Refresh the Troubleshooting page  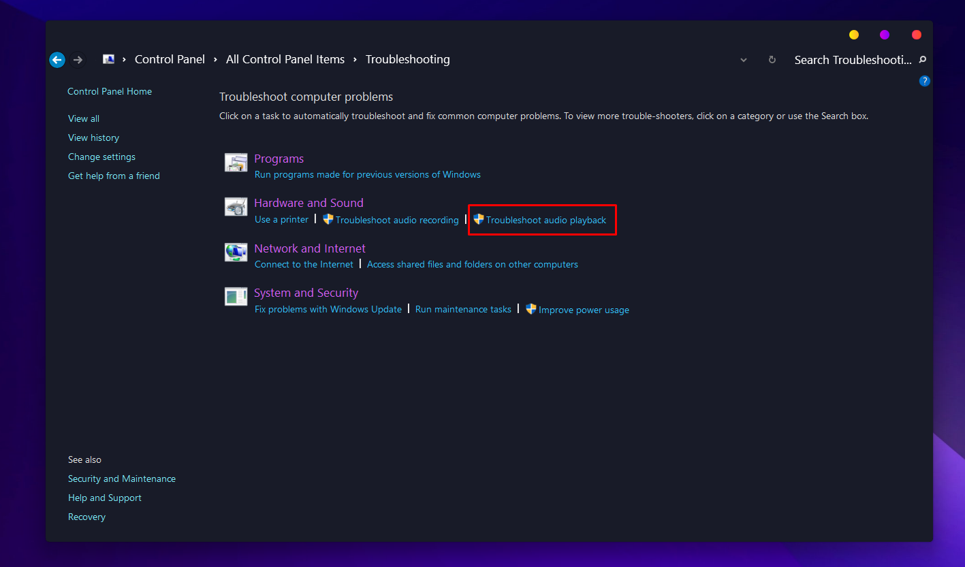pyautogui.click(x=772, y=60)
